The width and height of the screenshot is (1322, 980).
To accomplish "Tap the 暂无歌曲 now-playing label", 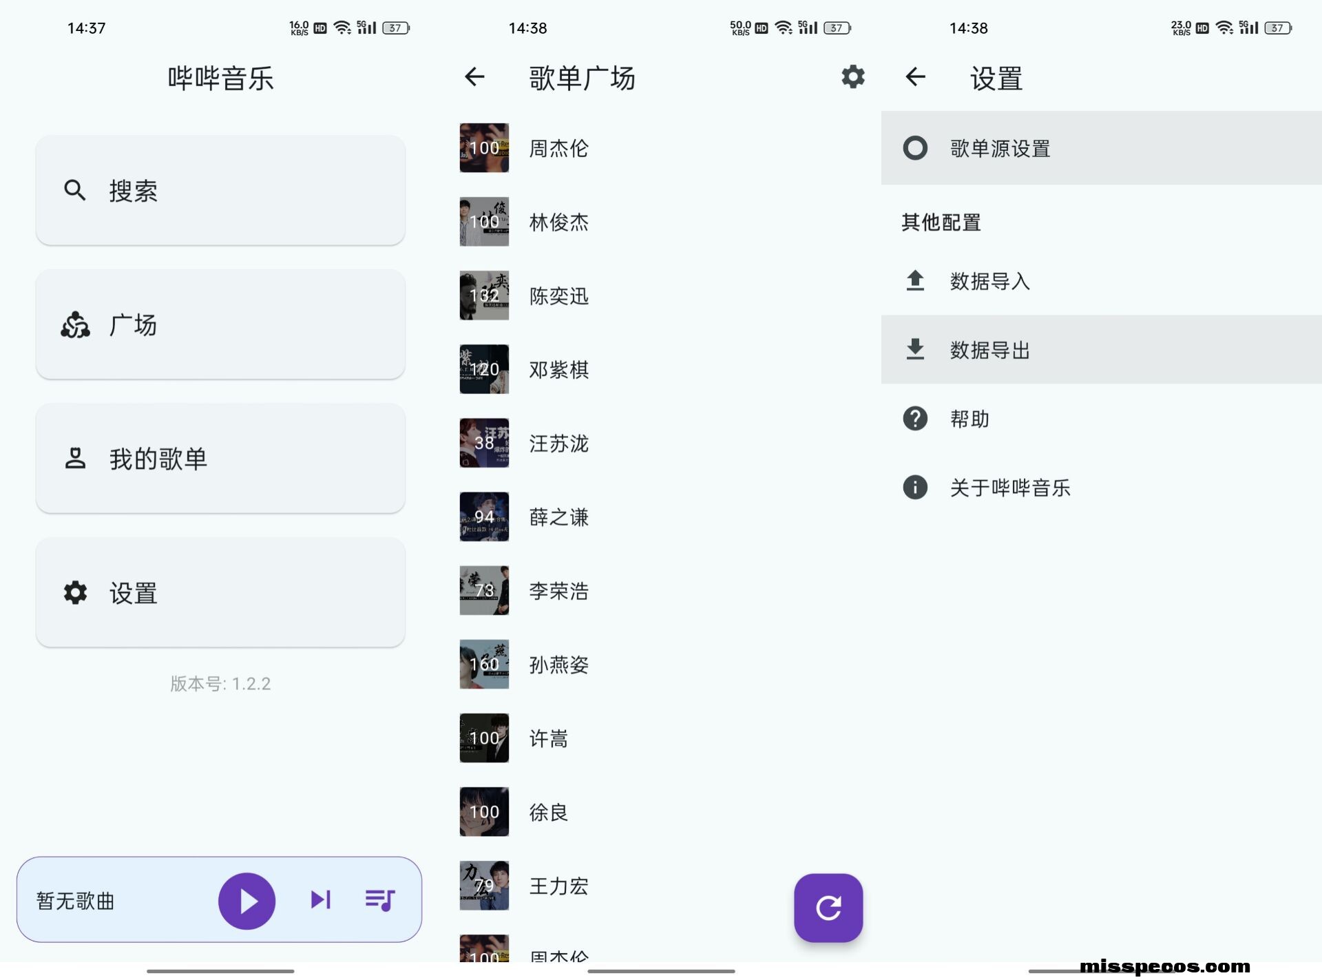I will [76, 901].
